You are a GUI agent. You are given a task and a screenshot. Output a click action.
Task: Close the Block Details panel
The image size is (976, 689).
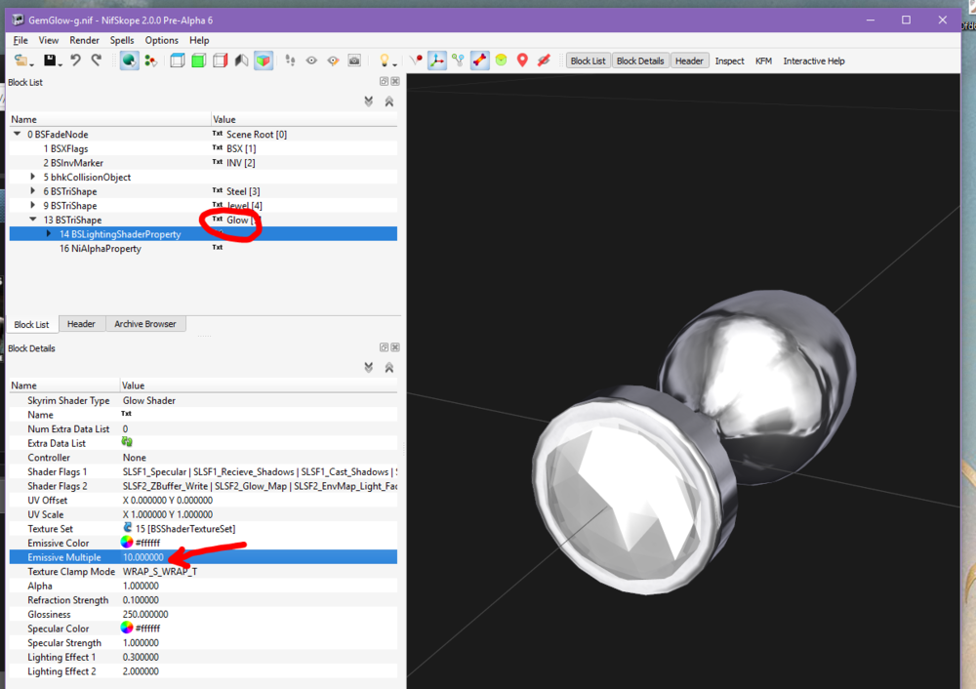point(395,347)
